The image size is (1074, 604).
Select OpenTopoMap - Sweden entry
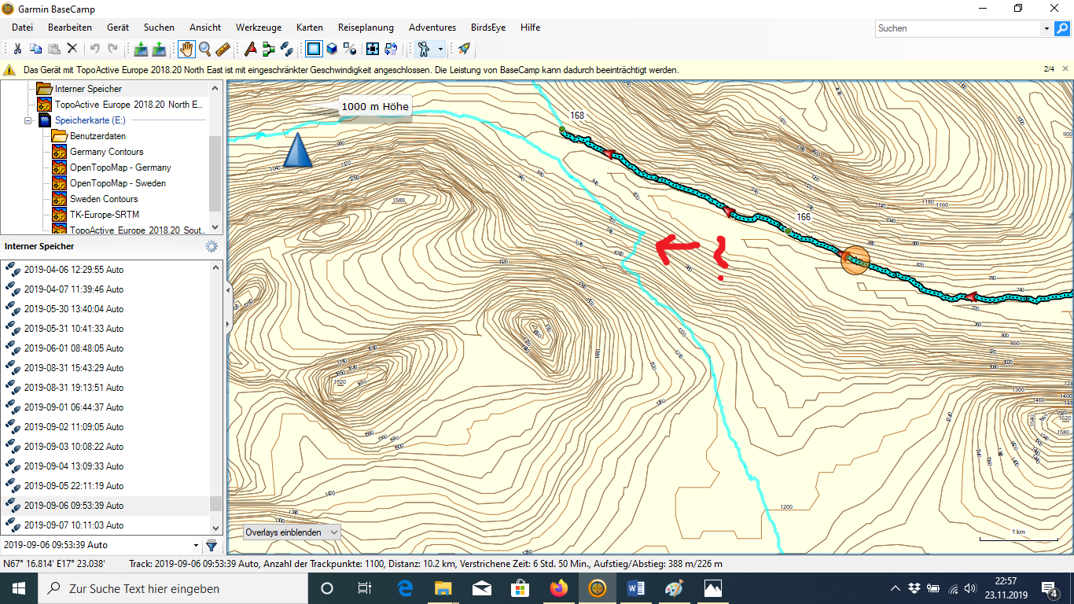[x=118, y=183]
